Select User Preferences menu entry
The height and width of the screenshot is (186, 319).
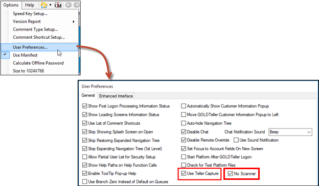tap(39, 47)
